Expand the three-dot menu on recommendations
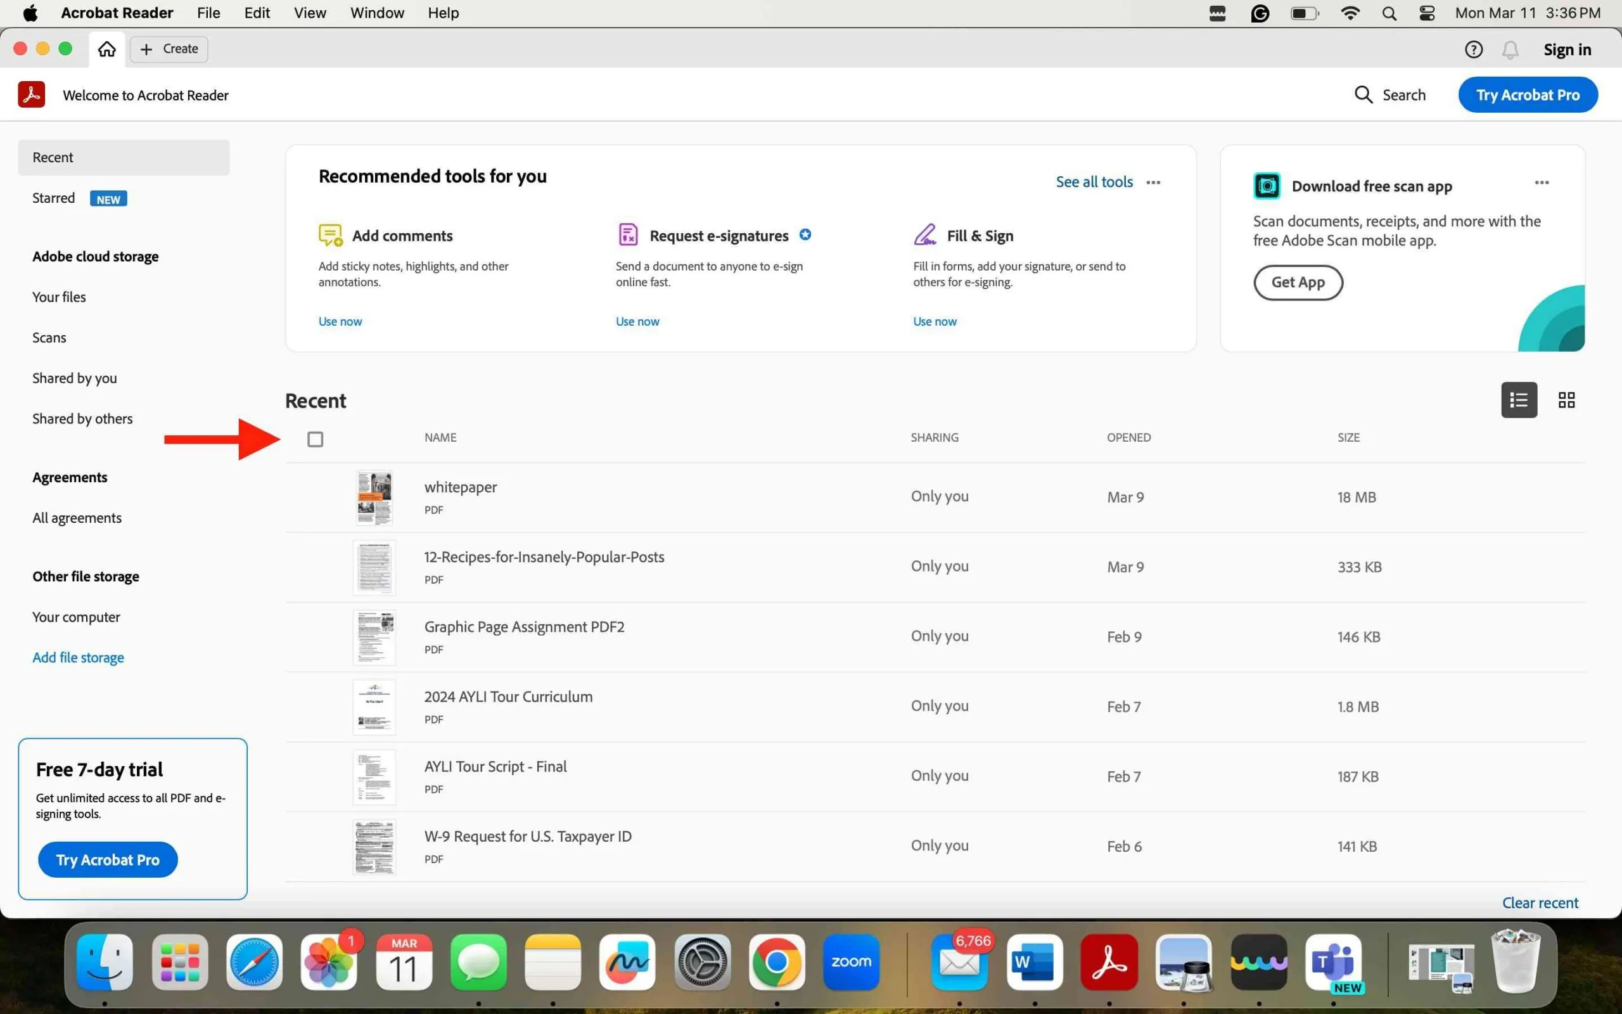This screenshot has width=1622, height=1014. tap(1154, 183)
